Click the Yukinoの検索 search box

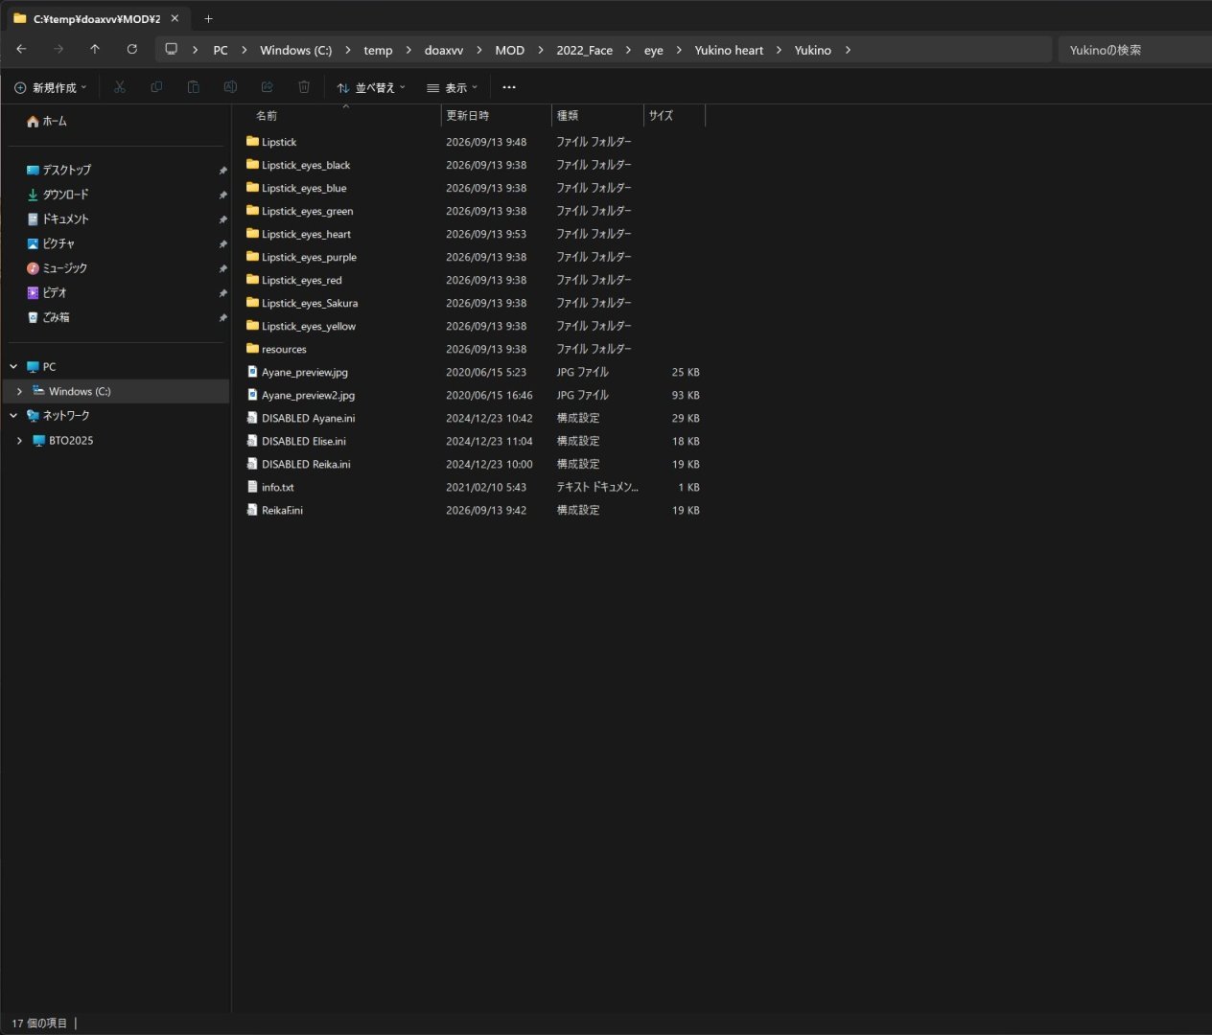(x=1134, y=50)
